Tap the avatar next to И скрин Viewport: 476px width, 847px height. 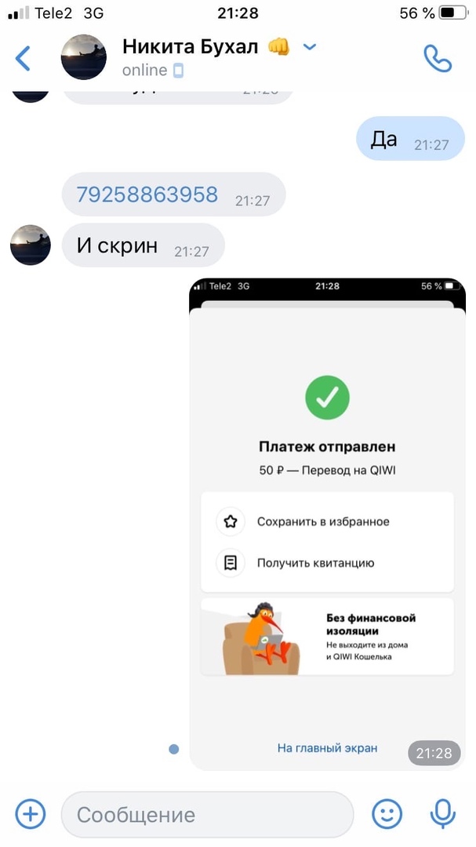[31, 245]
